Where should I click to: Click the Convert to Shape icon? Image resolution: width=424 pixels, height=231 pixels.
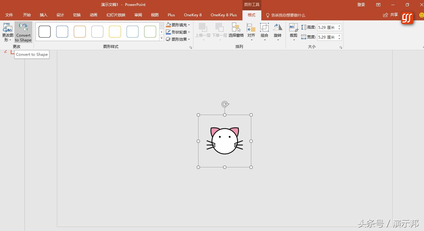(23, 28)
